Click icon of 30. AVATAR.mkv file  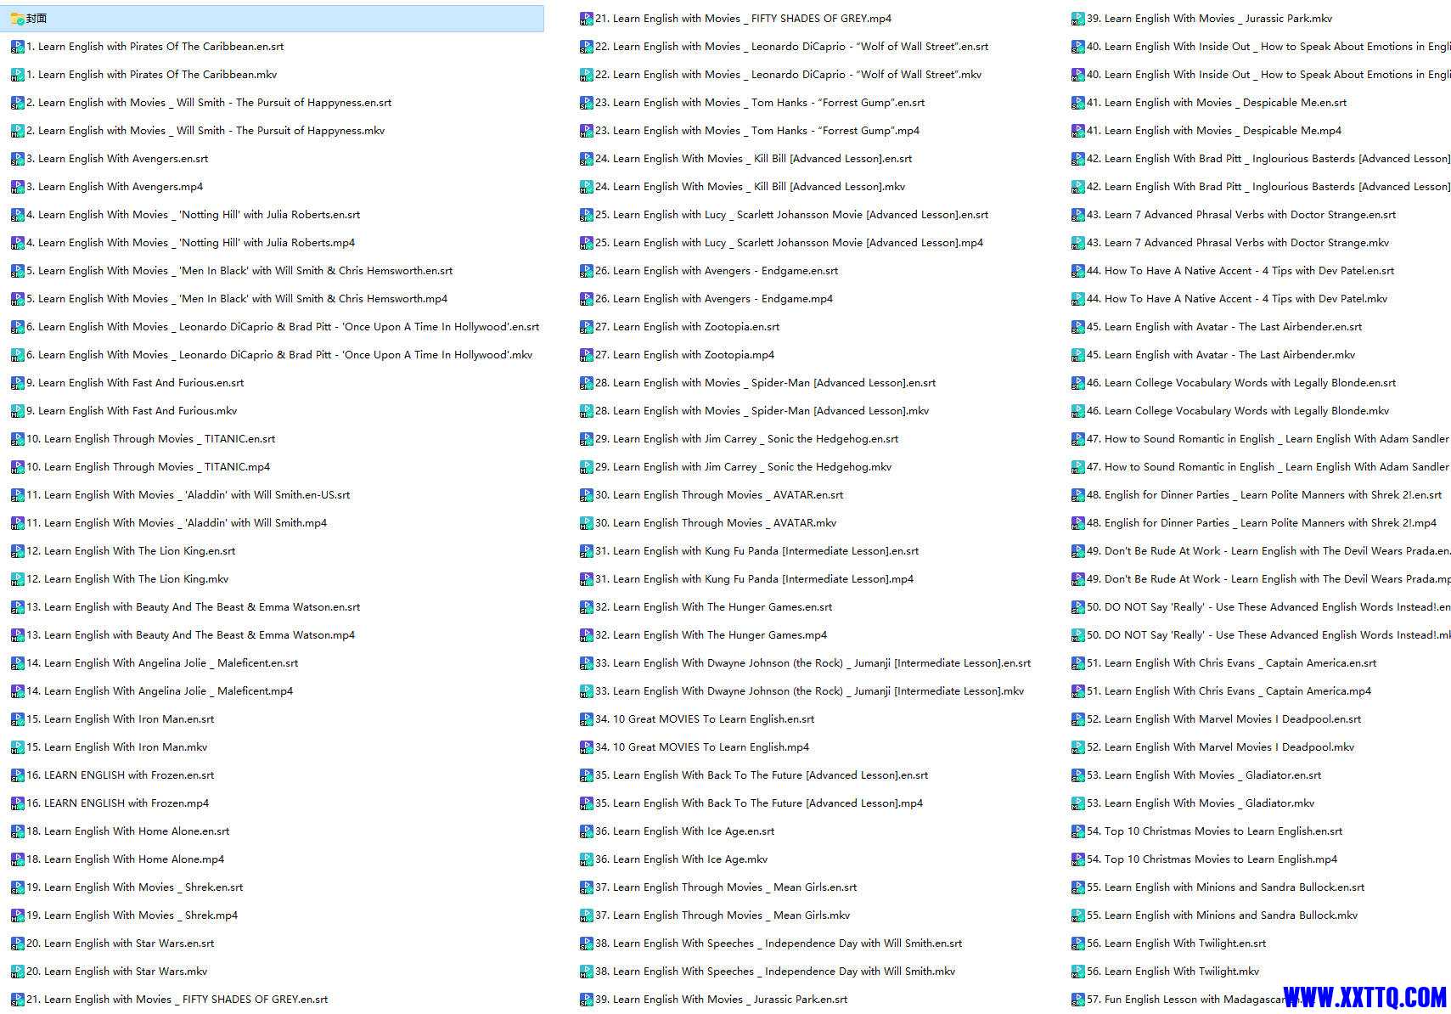pos(586,522)
